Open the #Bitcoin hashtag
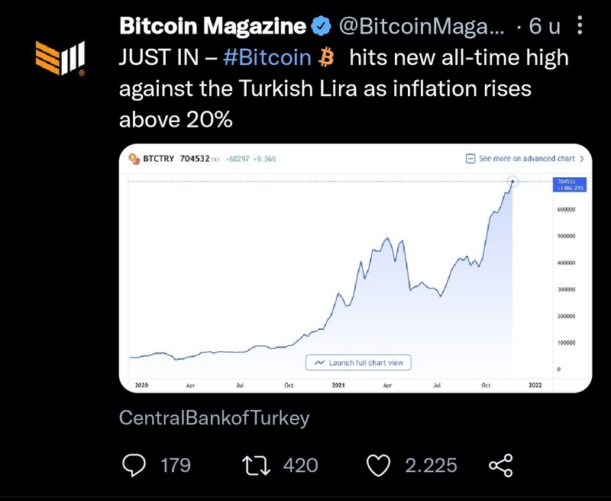 [267, 58]
